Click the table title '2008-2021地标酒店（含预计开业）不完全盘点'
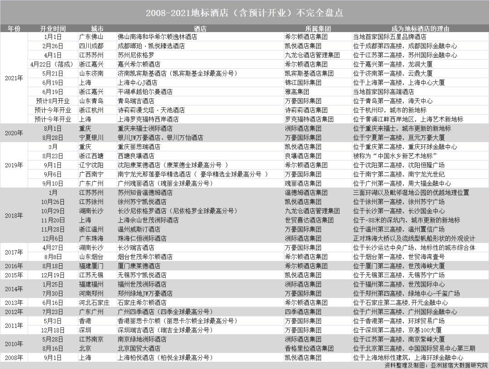Viewport: 489px width, 369px height. coord(244,13)
